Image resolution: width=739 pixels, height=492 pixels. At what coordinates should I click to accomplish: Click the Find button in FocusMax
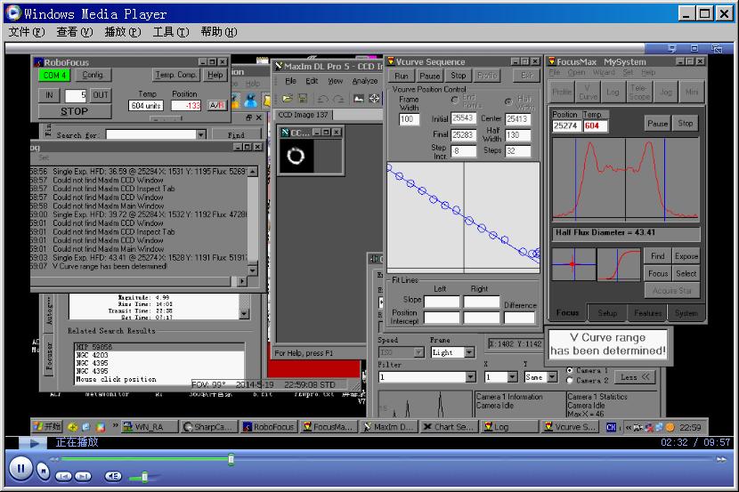[x=657, y=256]
